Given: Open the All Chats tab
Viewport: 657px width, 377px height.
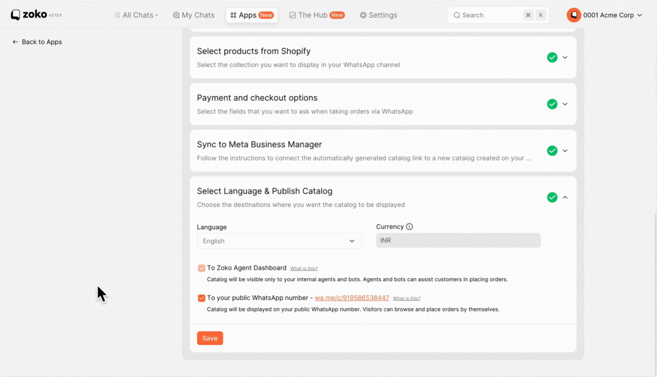Looking at the screenshot, I should pos(136,15).
